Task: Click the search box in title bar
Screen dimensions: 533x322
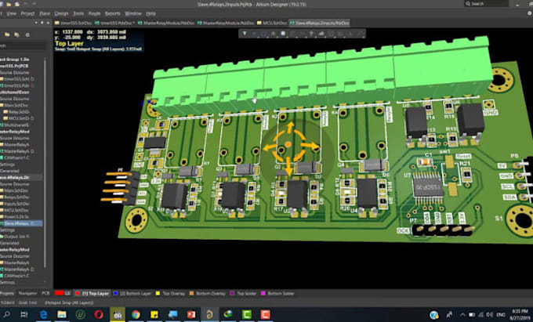Action: coord(487,4)
